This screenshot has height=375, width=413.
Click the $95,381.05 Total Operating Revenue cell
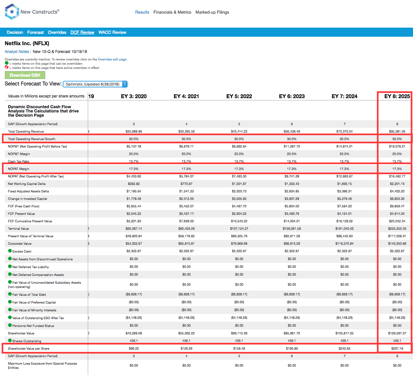[x=397, y=131]
